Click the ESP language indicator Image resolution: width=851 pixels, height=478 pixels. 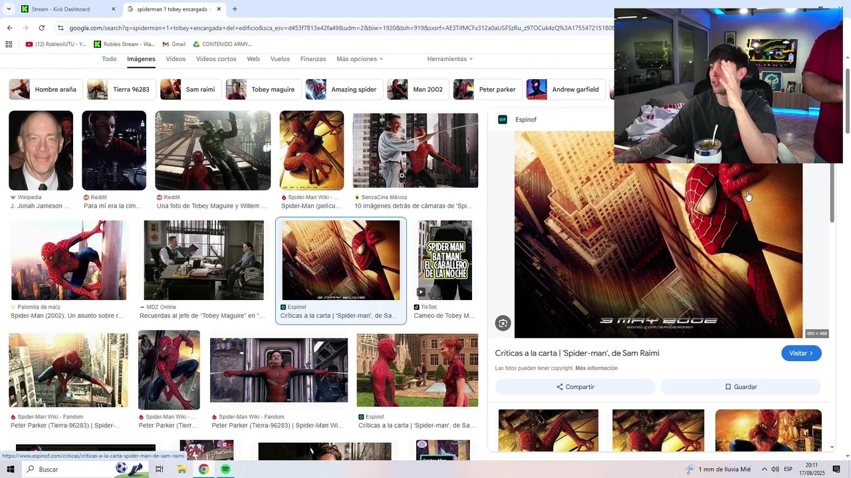click(788, 469)
